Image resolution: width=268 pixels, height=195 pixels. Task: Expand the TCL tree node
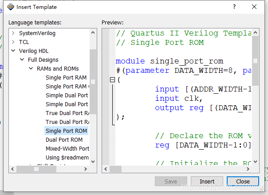pyautogui.click(x=13, y=42)
